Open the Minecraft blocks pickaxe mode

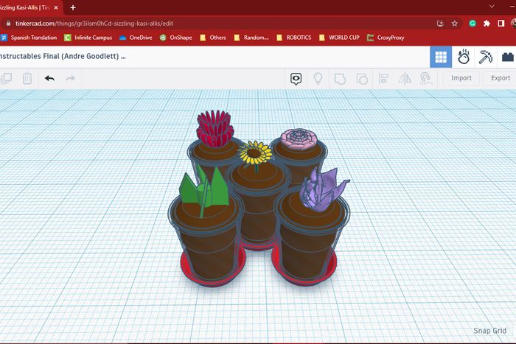tap(486, 57)
